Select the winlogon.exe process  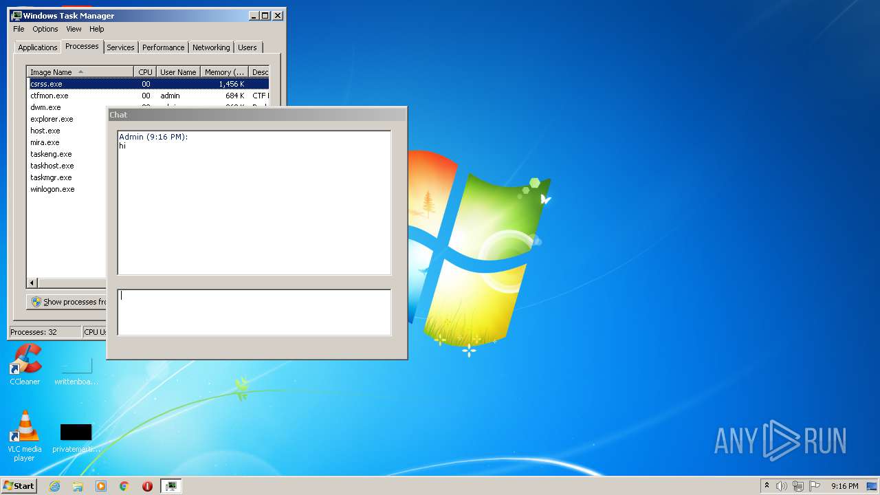point(52,189)
